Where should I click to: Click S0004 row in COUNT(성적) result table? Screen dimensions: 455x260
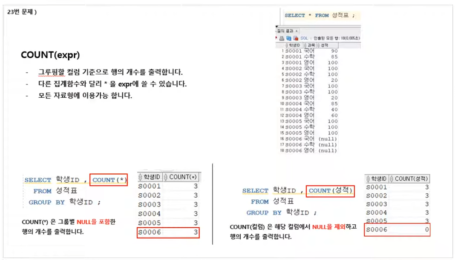(x=397, y=212)
